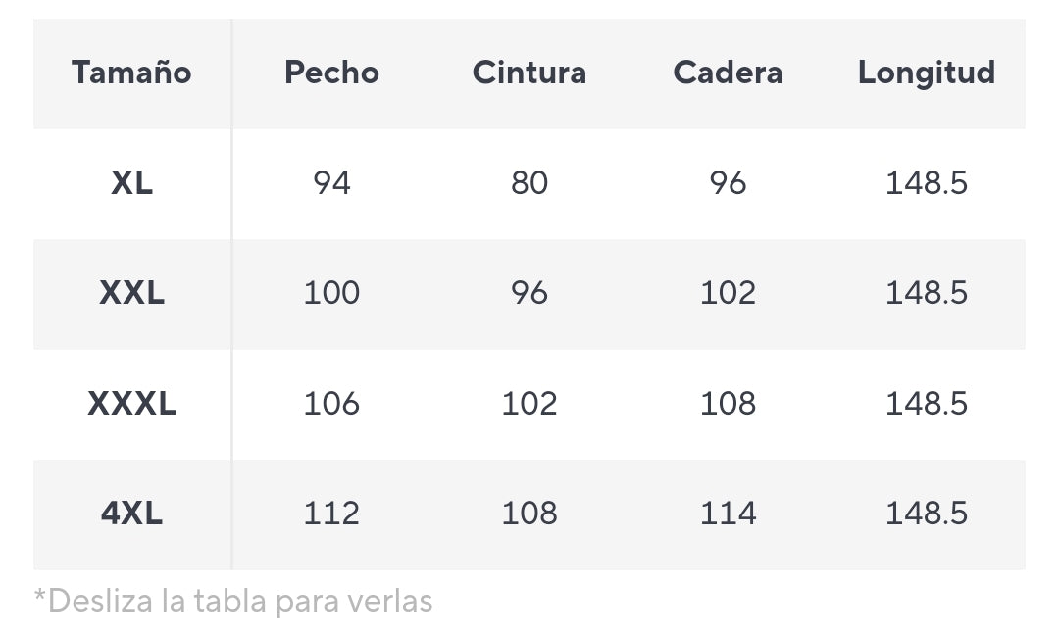Click the XL Longitud value 148.5
This screenshot has width=1059, height=636.
[927, 183]
